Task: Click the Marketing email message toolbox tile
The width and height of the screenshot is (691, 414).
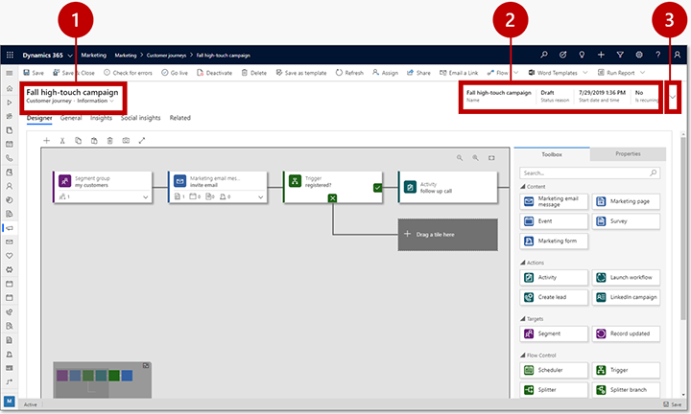Action: (553, 202)
